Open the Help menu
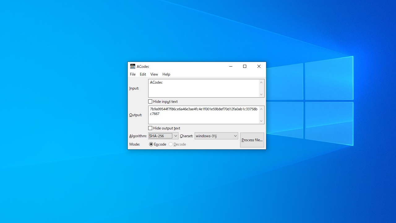Screen dimensions: 396x223 (x=166, y=74)
